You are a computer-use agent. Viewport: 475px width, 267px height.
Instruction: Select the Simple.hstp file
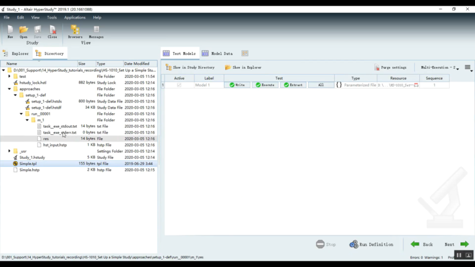[x=30, y=170]
